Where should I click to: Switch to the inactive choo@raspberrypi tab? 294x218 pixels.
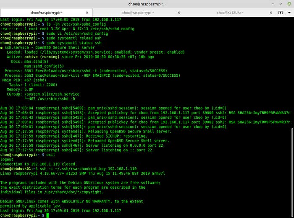pyautogui.click(x=138, y=13)
